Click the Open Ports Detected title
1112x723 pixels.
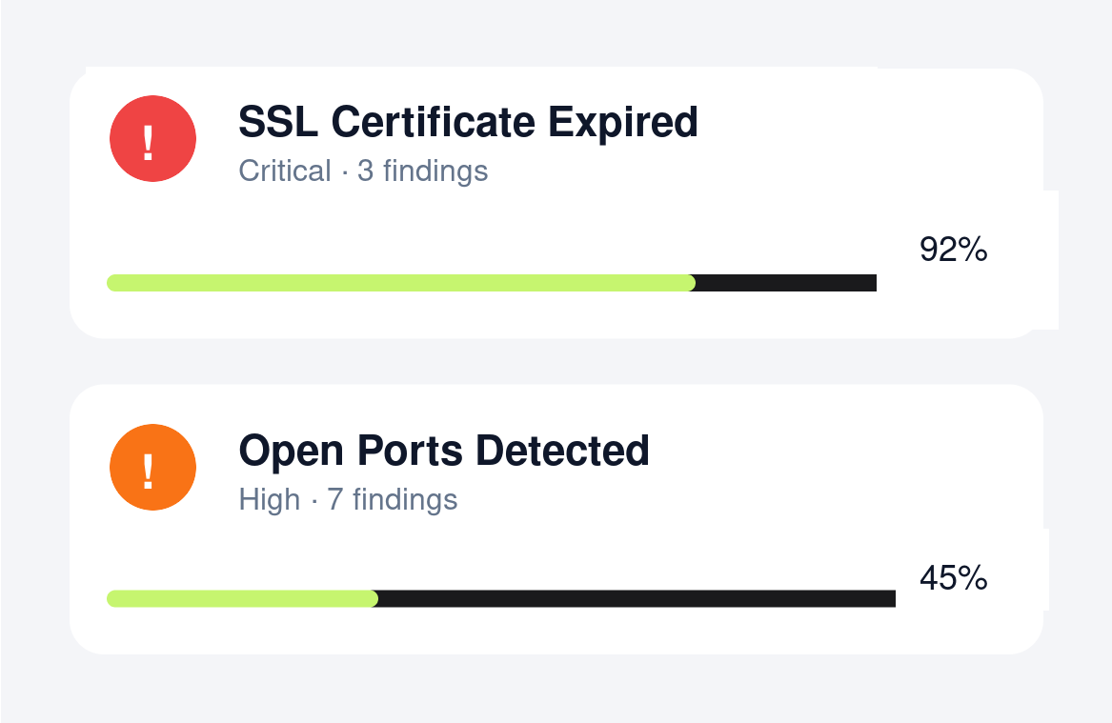tap(444, 451)
